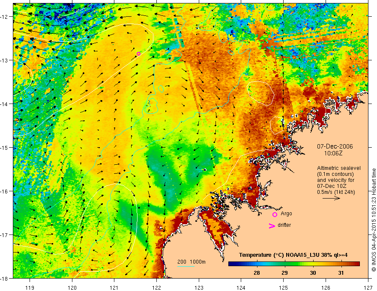Click the longitude axis label 122
The image size is (377, 291).
[156, 288]
